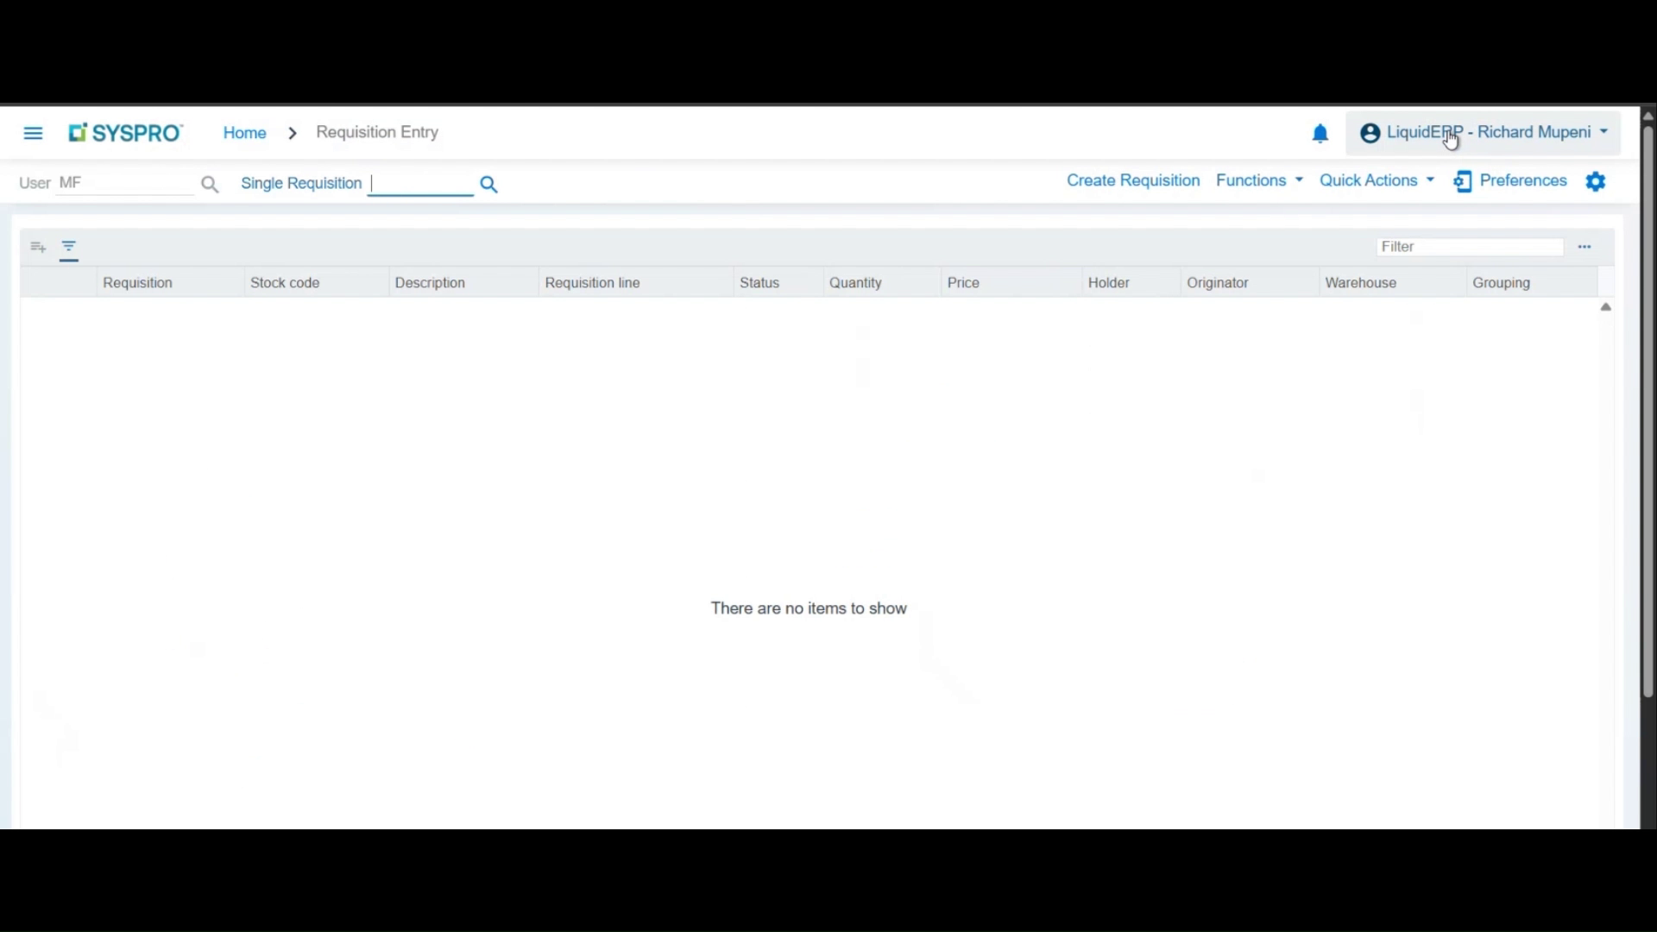Click inside the Filter input box

[x=1470, y=247]
